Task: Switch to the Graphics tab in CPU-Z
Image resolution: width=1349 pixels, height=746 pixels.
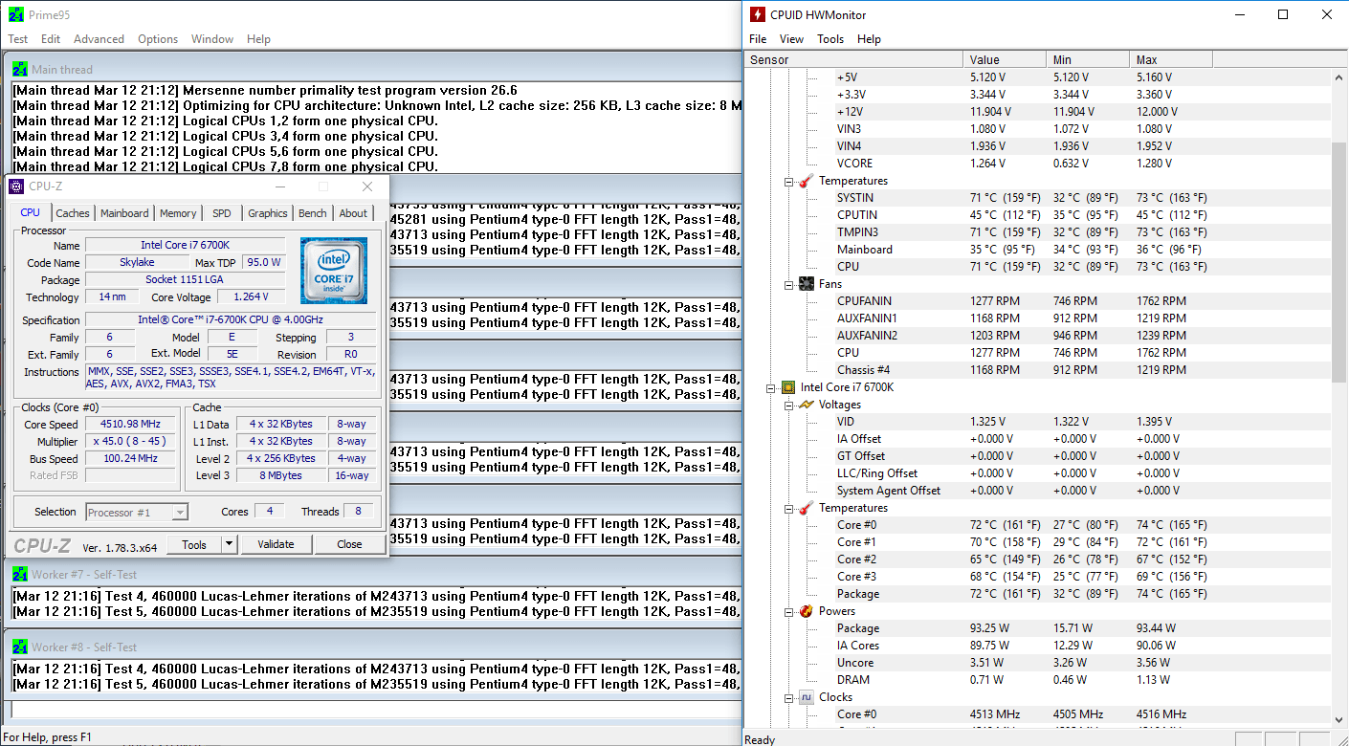Action: pyautogui.click(x=267, y=213)
